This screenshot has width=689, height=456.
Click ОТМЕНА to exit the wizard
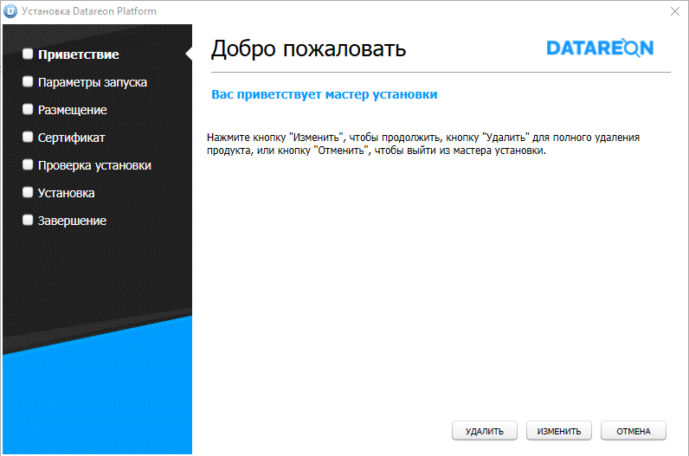(633, 431)
